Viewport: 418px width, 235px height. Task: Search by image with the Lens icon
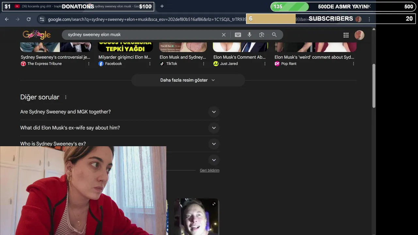click(x=262, y=35)
